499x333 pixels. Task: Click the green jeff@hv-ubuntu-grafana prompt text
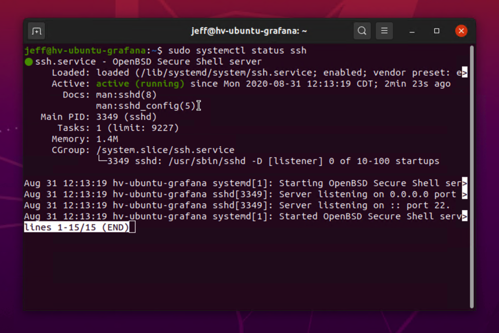coord(85,51)
